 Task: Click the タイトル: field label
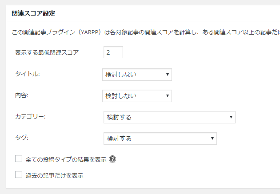pos(28,74)
